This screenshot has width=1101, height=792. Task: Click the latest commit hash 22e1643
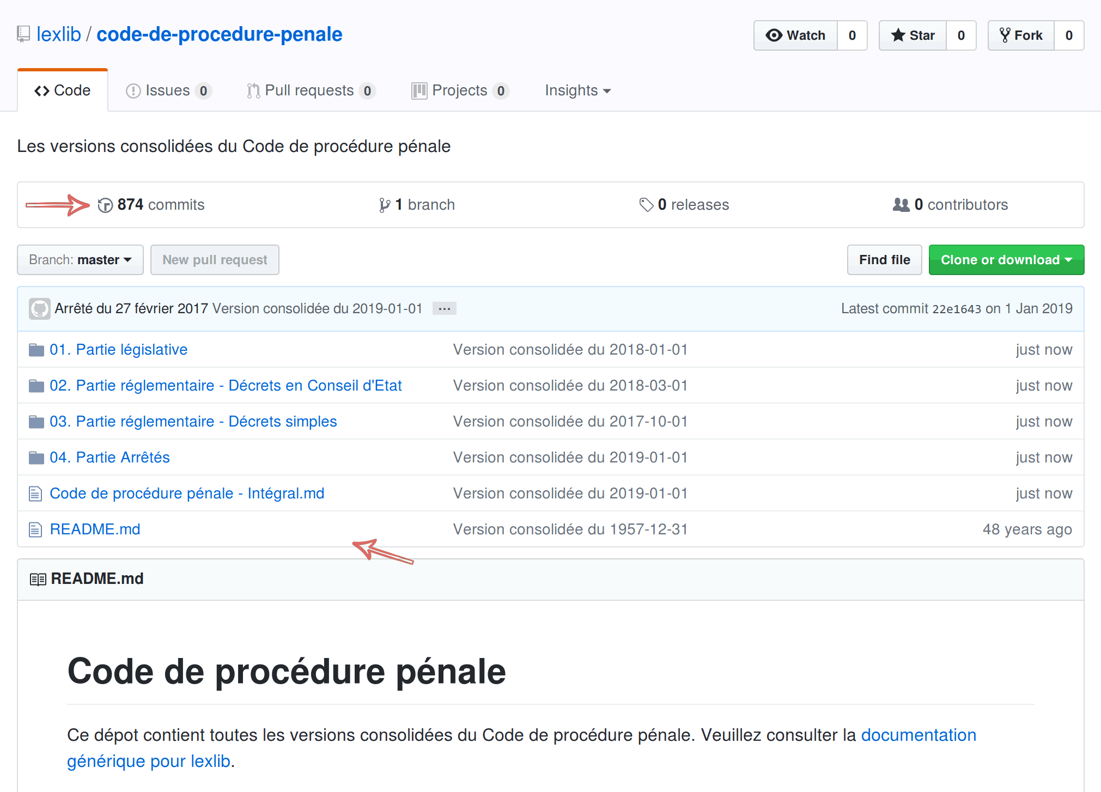tap(957, 309)
